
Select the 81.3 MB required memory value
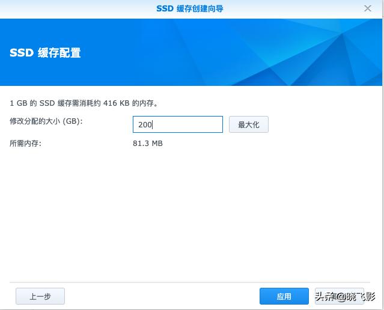[148, 143]
